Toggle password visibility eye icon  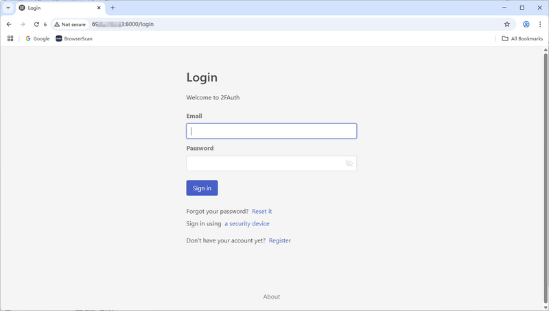point(349,164)
